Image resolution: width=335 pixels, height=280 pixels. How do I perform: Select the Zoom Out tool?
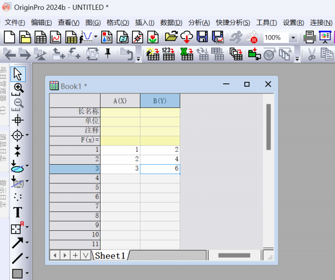tap(18, 105)
